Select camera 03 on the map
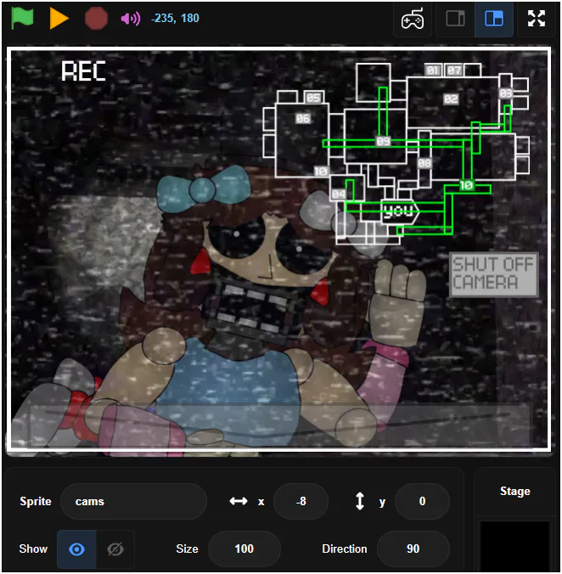562x574 pixels. tap(506, 93)
